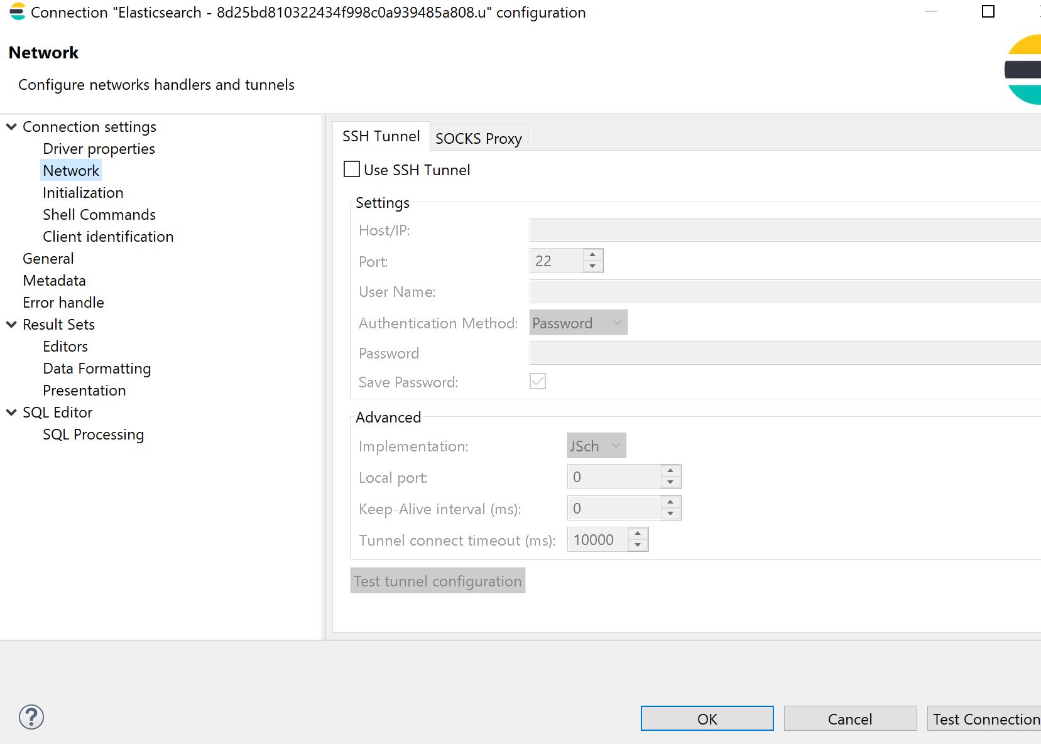Select the SQL Editor tree item

coord(58,412)
